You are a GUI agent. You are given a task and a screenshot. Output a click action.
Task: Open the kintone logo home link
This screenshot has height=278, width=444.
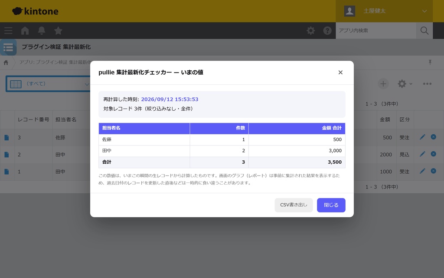(x=36, y=11)
